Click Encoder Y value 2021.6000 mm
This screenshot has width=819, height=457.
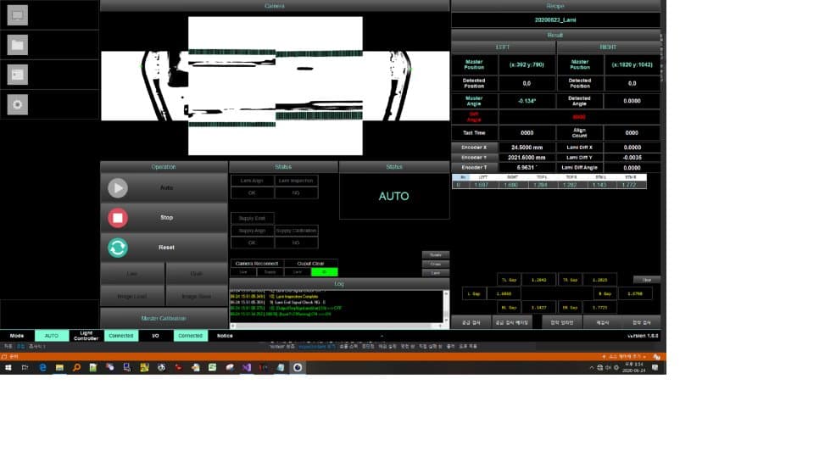pos(526,157)
